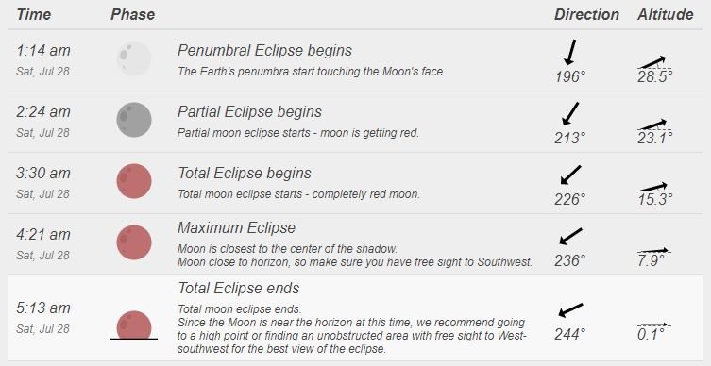Screen dimensions: 711x366
Task: Select the 5:13 am time entry
Action: click(x=43, y=308)
